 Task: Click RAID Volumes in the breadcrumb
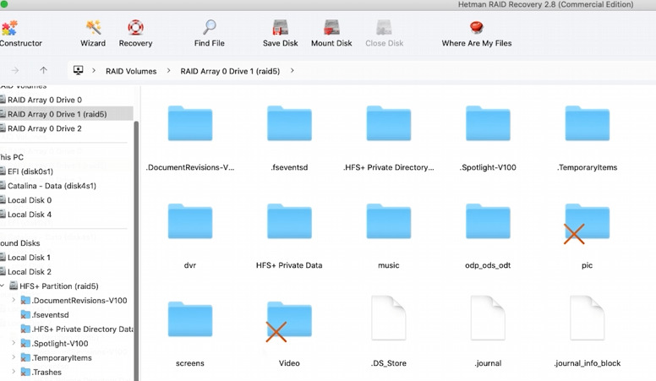(131, 71)
